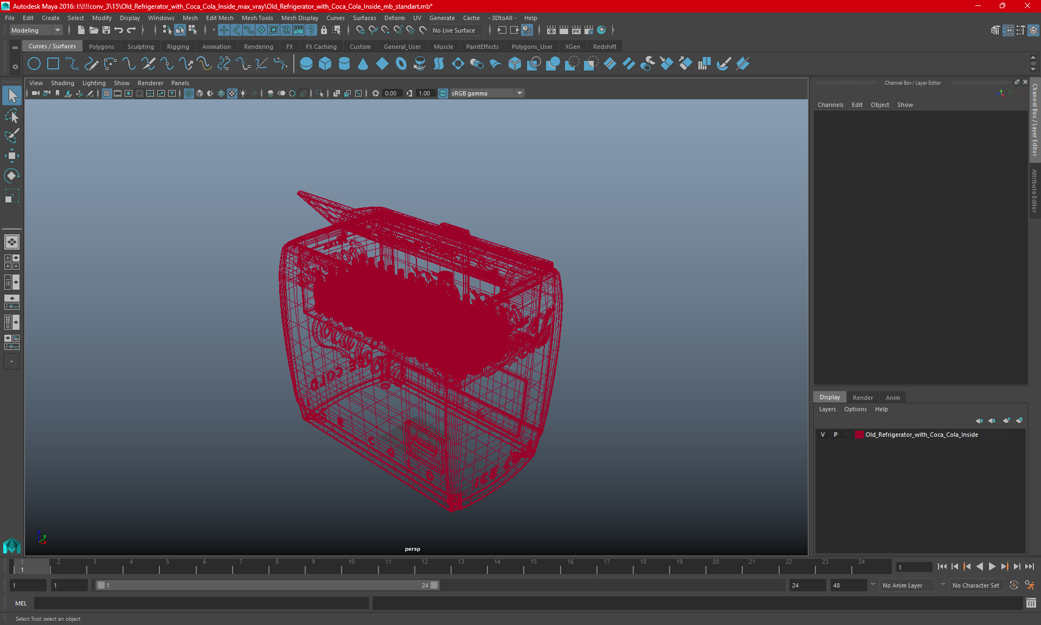Click the NURBS square shelf icon
The image size is (1041, 625).
pos(53,64)
